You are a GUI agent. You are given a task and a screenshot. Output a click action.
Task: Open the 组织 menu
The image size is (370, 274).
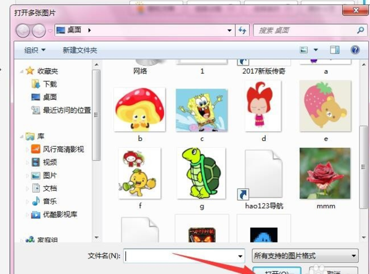click(35, 50)
